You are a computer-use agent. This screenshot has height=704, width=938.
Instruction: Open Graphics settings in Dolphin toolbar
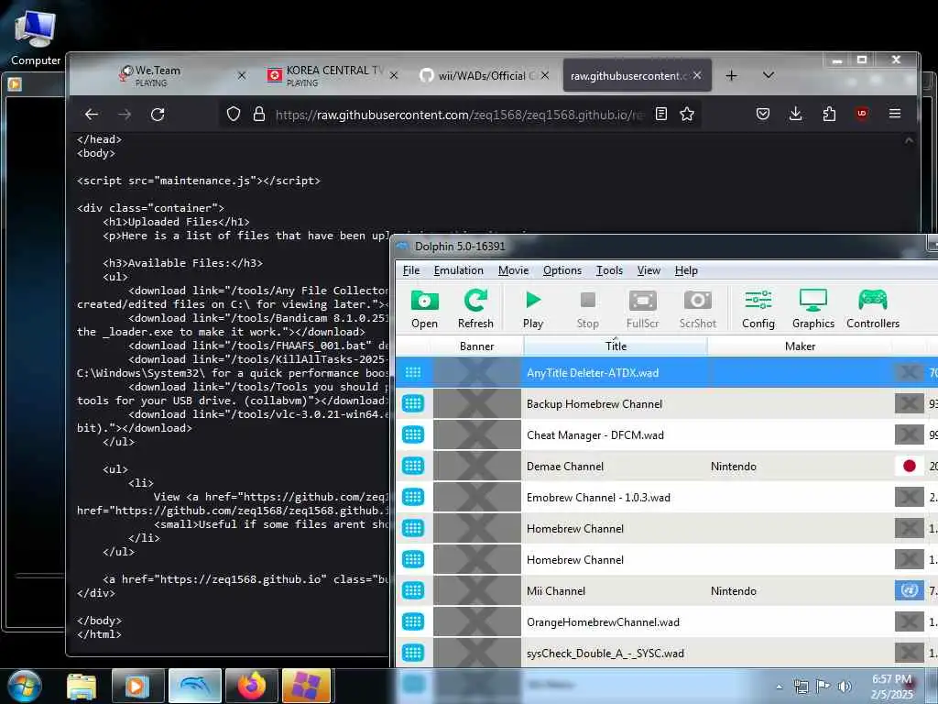(813, 308)
